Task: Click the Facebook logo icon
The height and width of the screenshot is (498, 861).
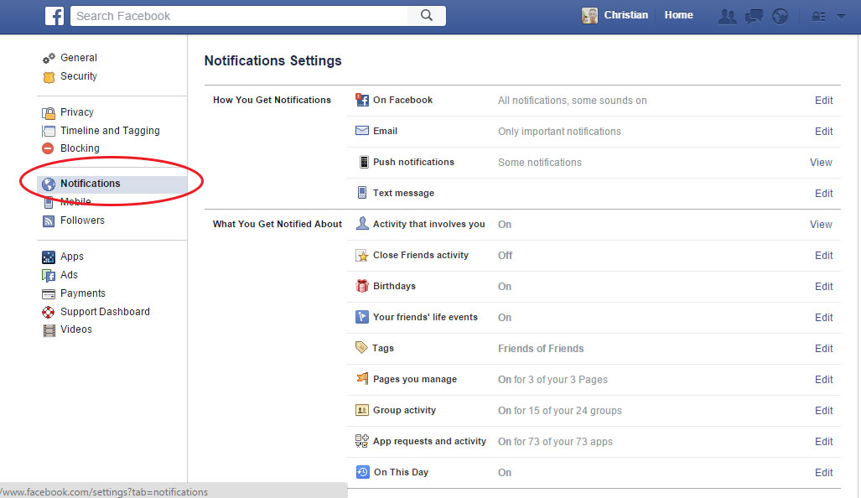Action: [x=54, y=16]
